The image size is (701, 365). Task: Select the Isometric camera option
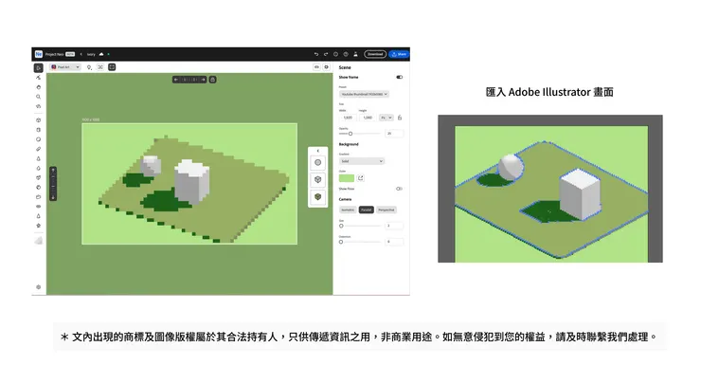(x=348, y=210)
